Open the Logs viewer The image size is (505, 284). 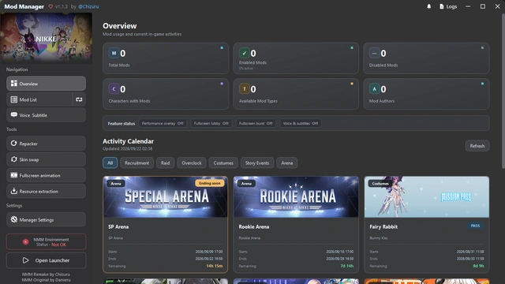coord(448,6)
